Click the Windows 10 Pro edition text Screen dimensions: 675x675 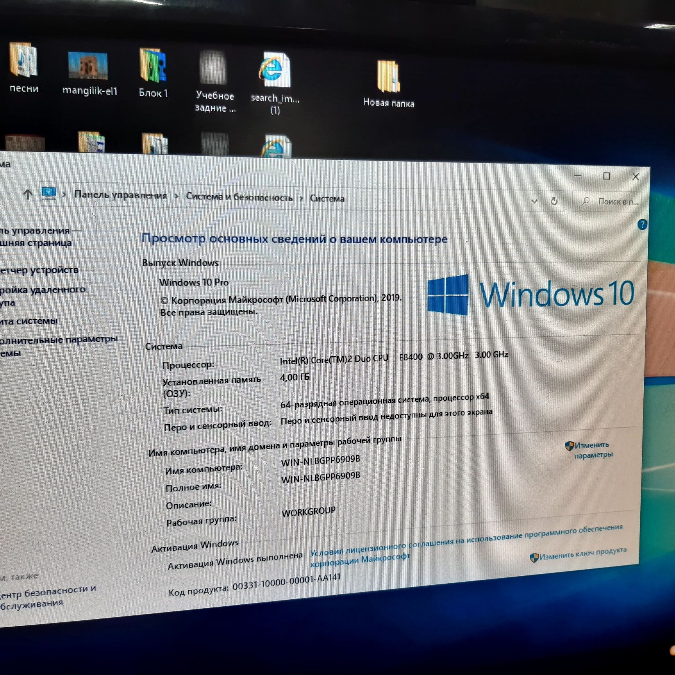point(194,282)
